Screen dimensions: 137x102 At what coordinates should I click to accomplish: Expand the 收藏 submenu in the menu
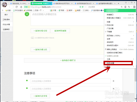[x=133, y=22]
